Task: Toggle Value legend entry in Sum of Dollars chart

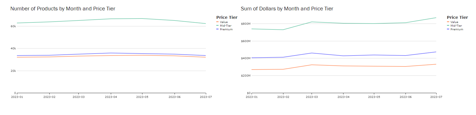Action: tap(454, 22)
